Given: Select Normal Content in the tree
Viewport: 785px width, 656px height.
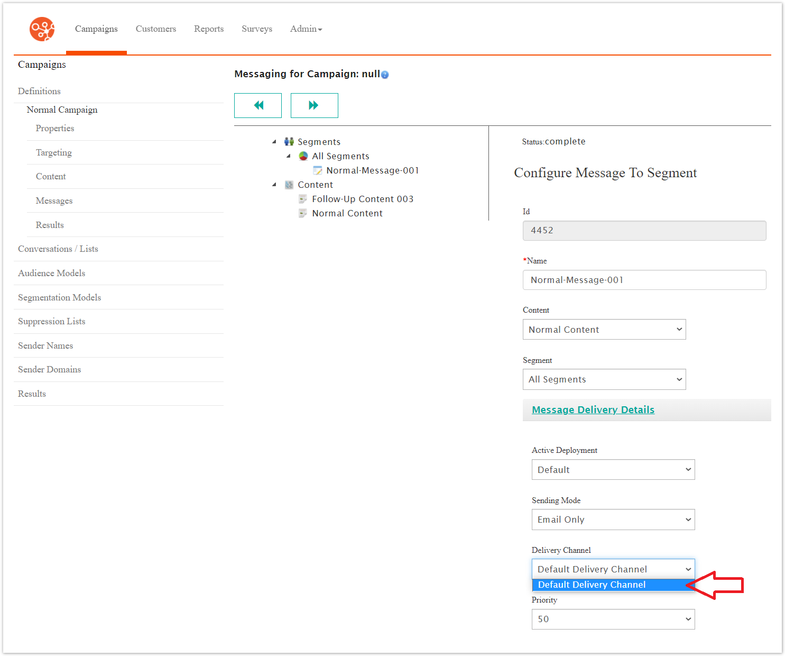Looking at the screenshot, I should [x=347, y=213].
